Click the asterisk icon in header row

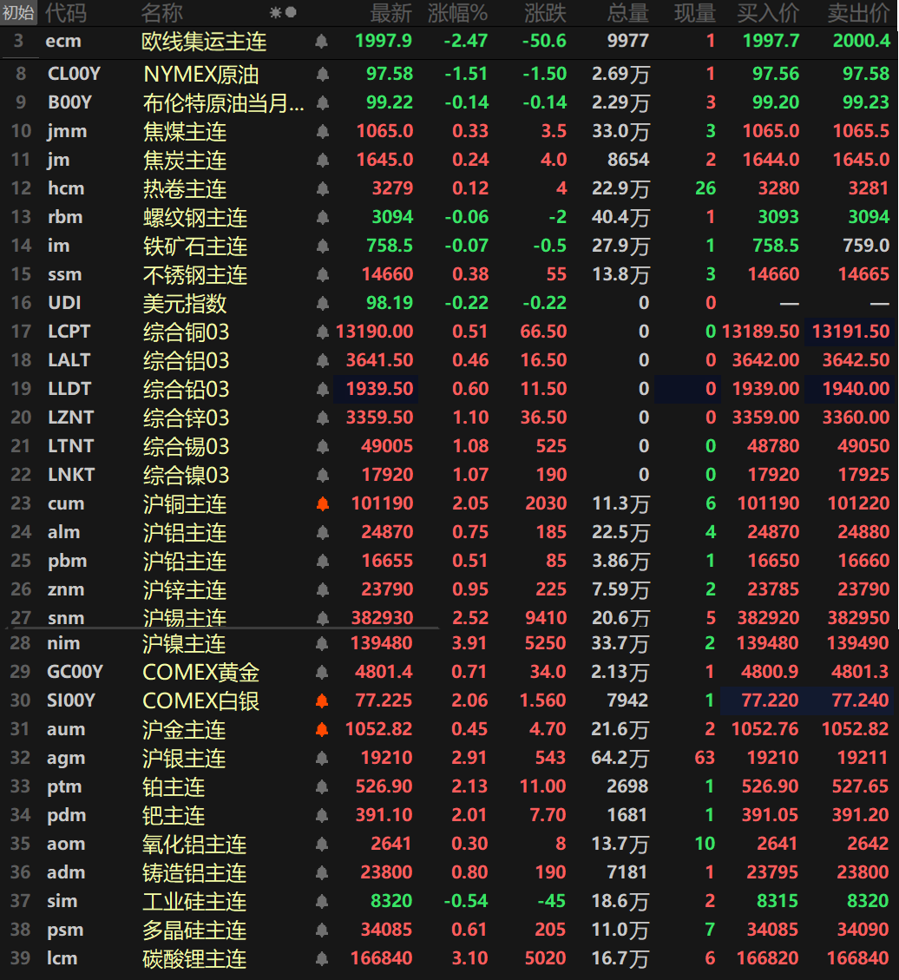tap(275, 13)
